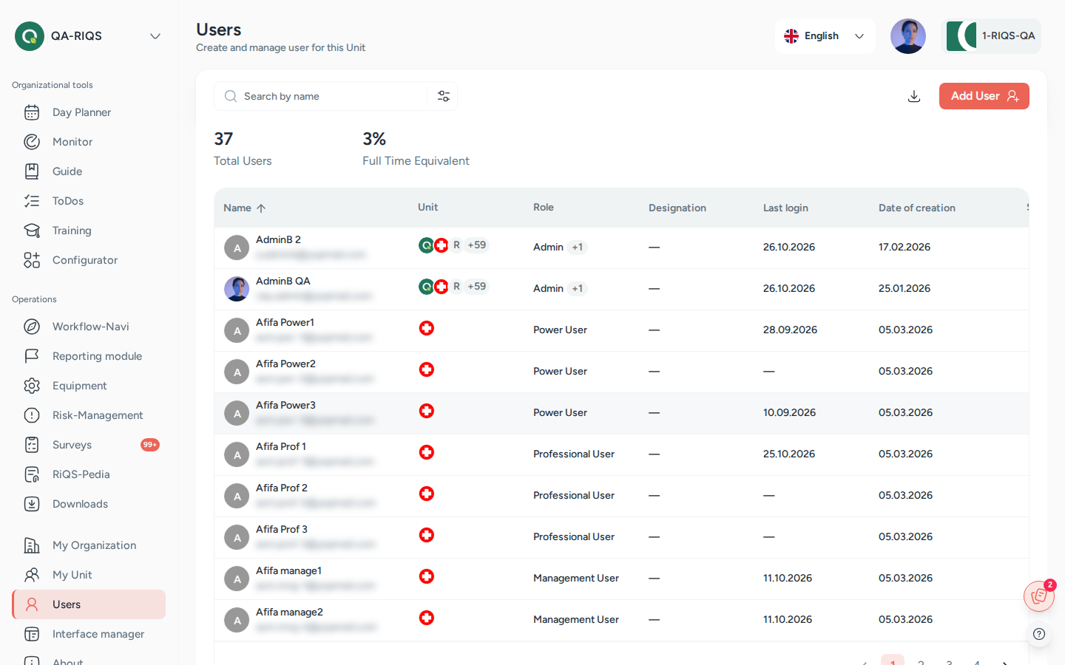Click the ToDos checklist icon
Image resolution: width=1065 pixels, height=665 pixels.
32,201
